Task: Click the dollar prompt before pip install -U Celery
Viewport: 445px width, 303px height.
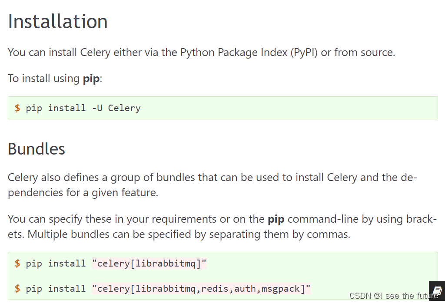Action: pyautogui.click(x=17, y=108)
